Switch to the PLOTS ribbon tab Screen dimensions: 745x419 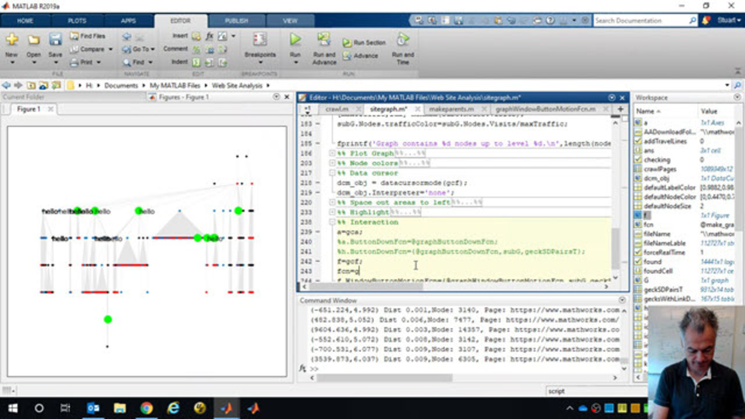(77, 20)
